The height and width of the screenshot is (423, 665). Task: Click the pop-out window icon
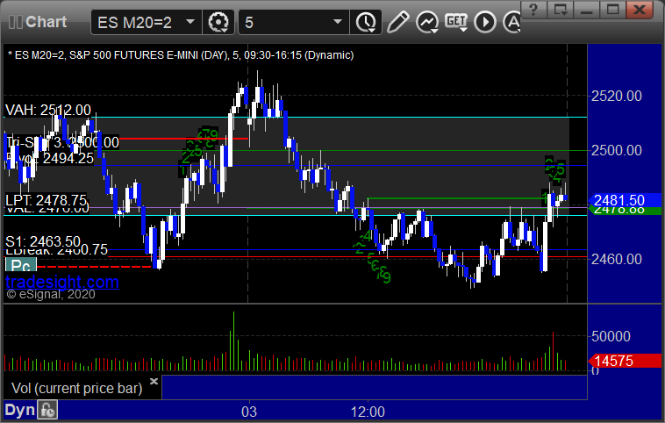(561, 10)
